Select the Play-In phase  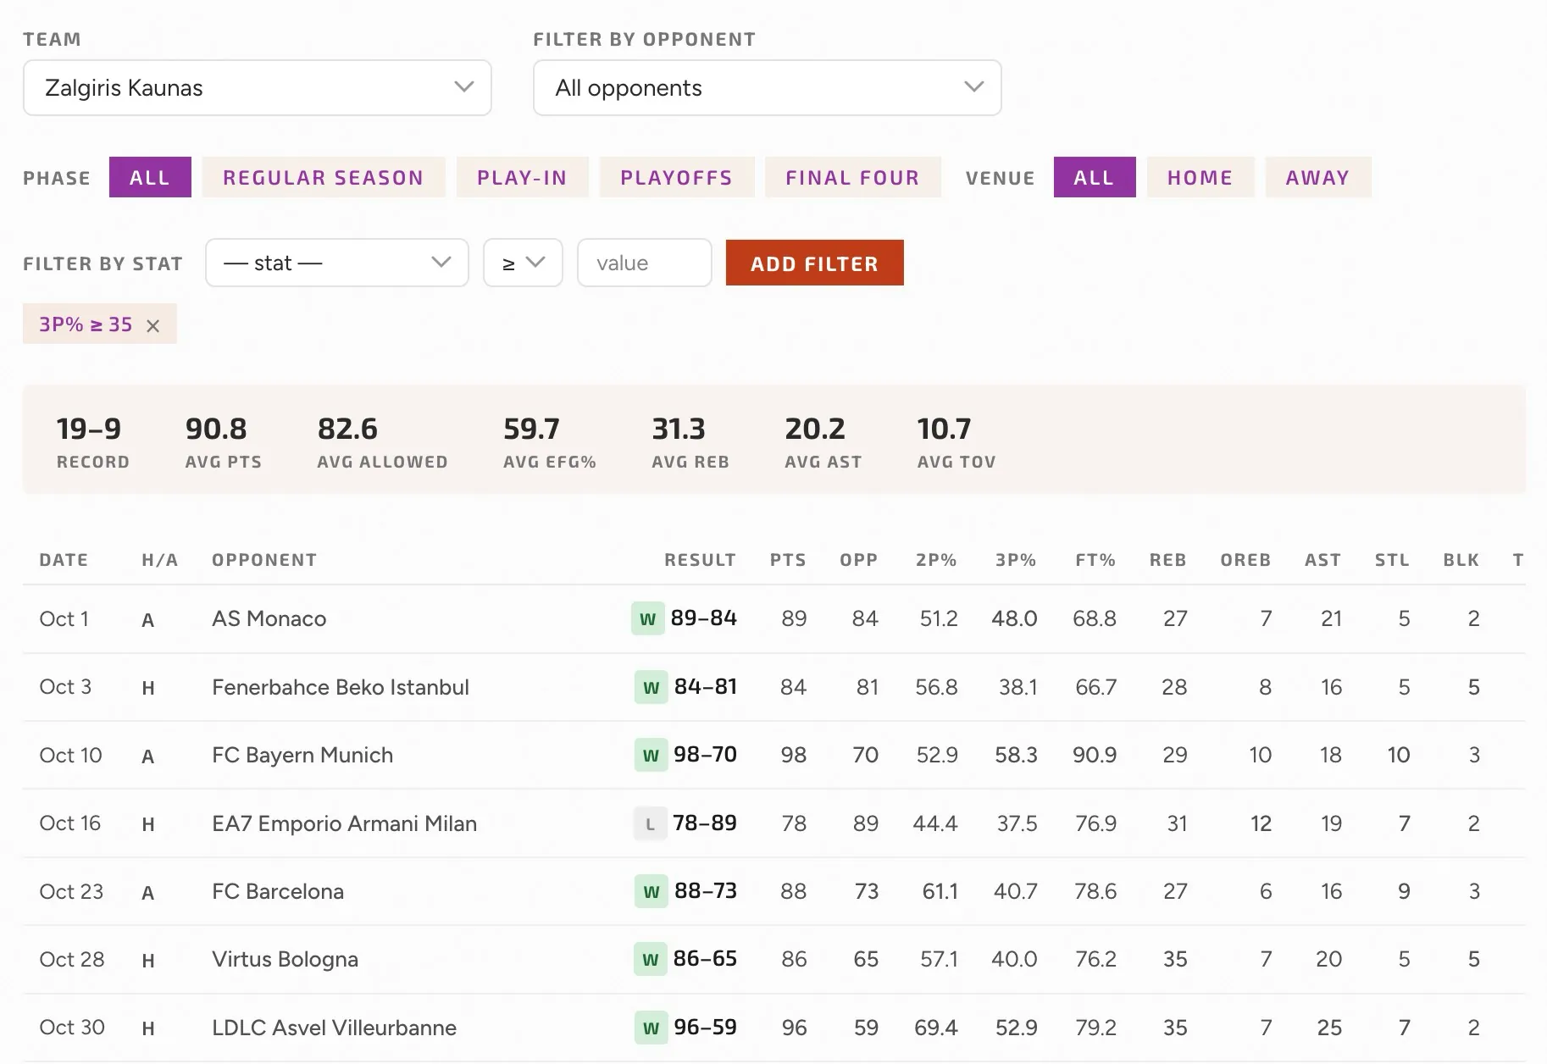522,177
